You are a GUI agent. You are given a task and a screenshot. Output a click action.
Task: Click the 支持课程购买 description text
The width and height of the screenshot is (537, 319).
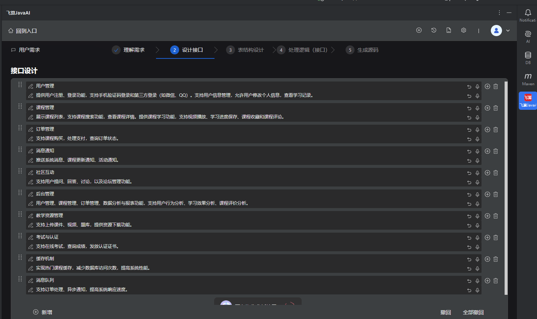pyautogui.click(x=77, y=138)
